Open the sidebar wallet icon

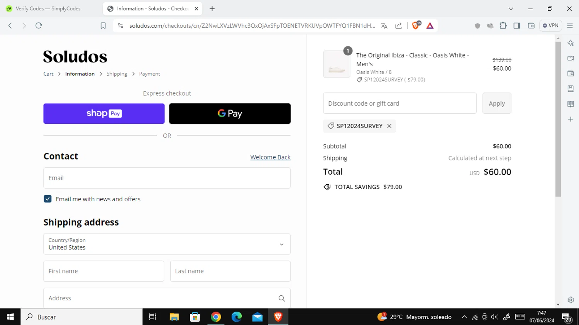coord(571,73)
